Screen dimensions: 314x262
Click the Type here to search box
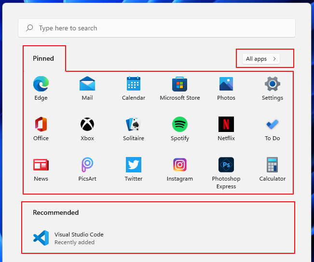pyautogui.click(x=157, y=28)
